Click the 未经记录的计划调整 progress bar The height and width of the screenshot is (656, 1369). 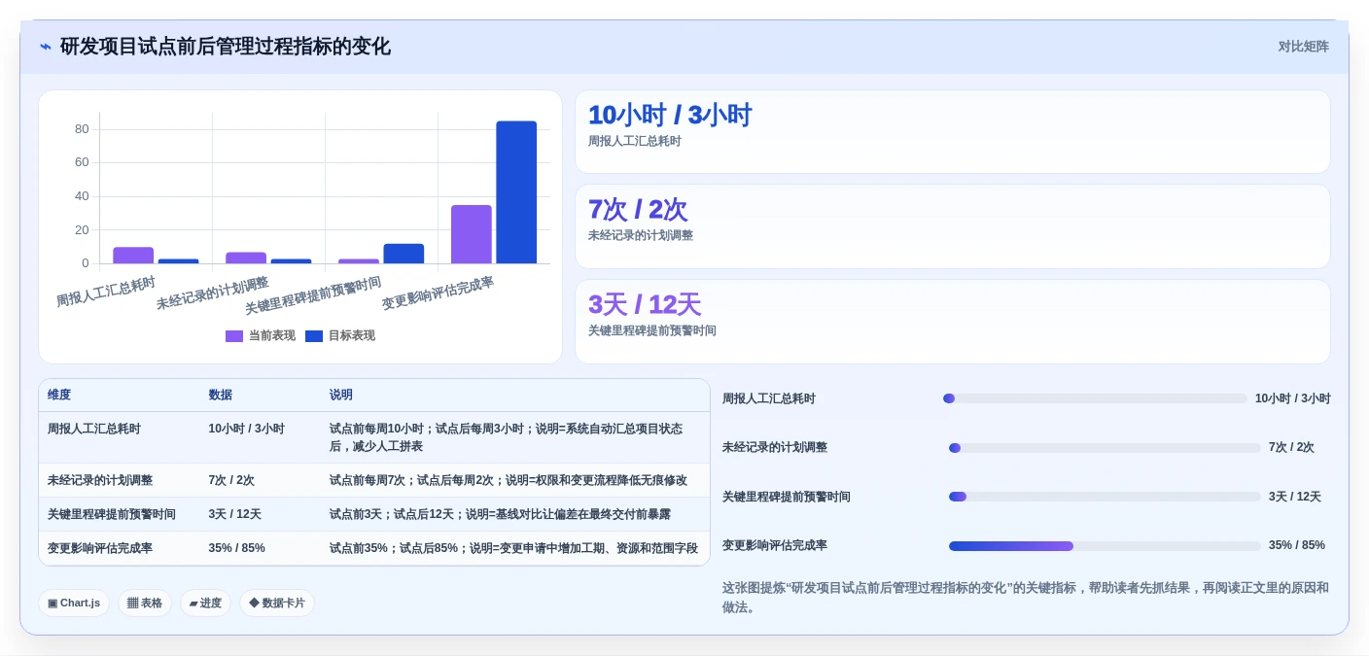coord(1105,448)
